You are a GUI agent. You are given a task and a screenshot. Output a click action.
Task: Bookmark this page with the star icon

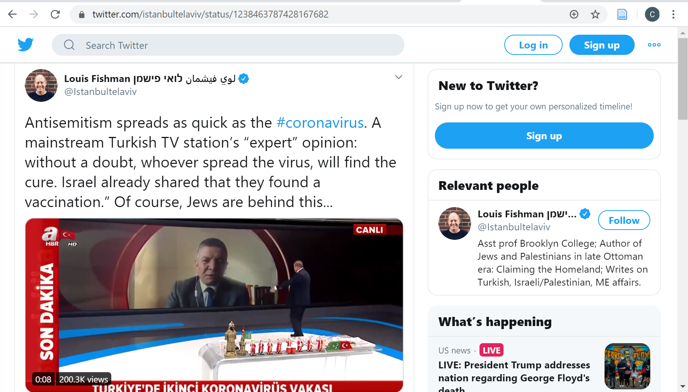[595, 14]
